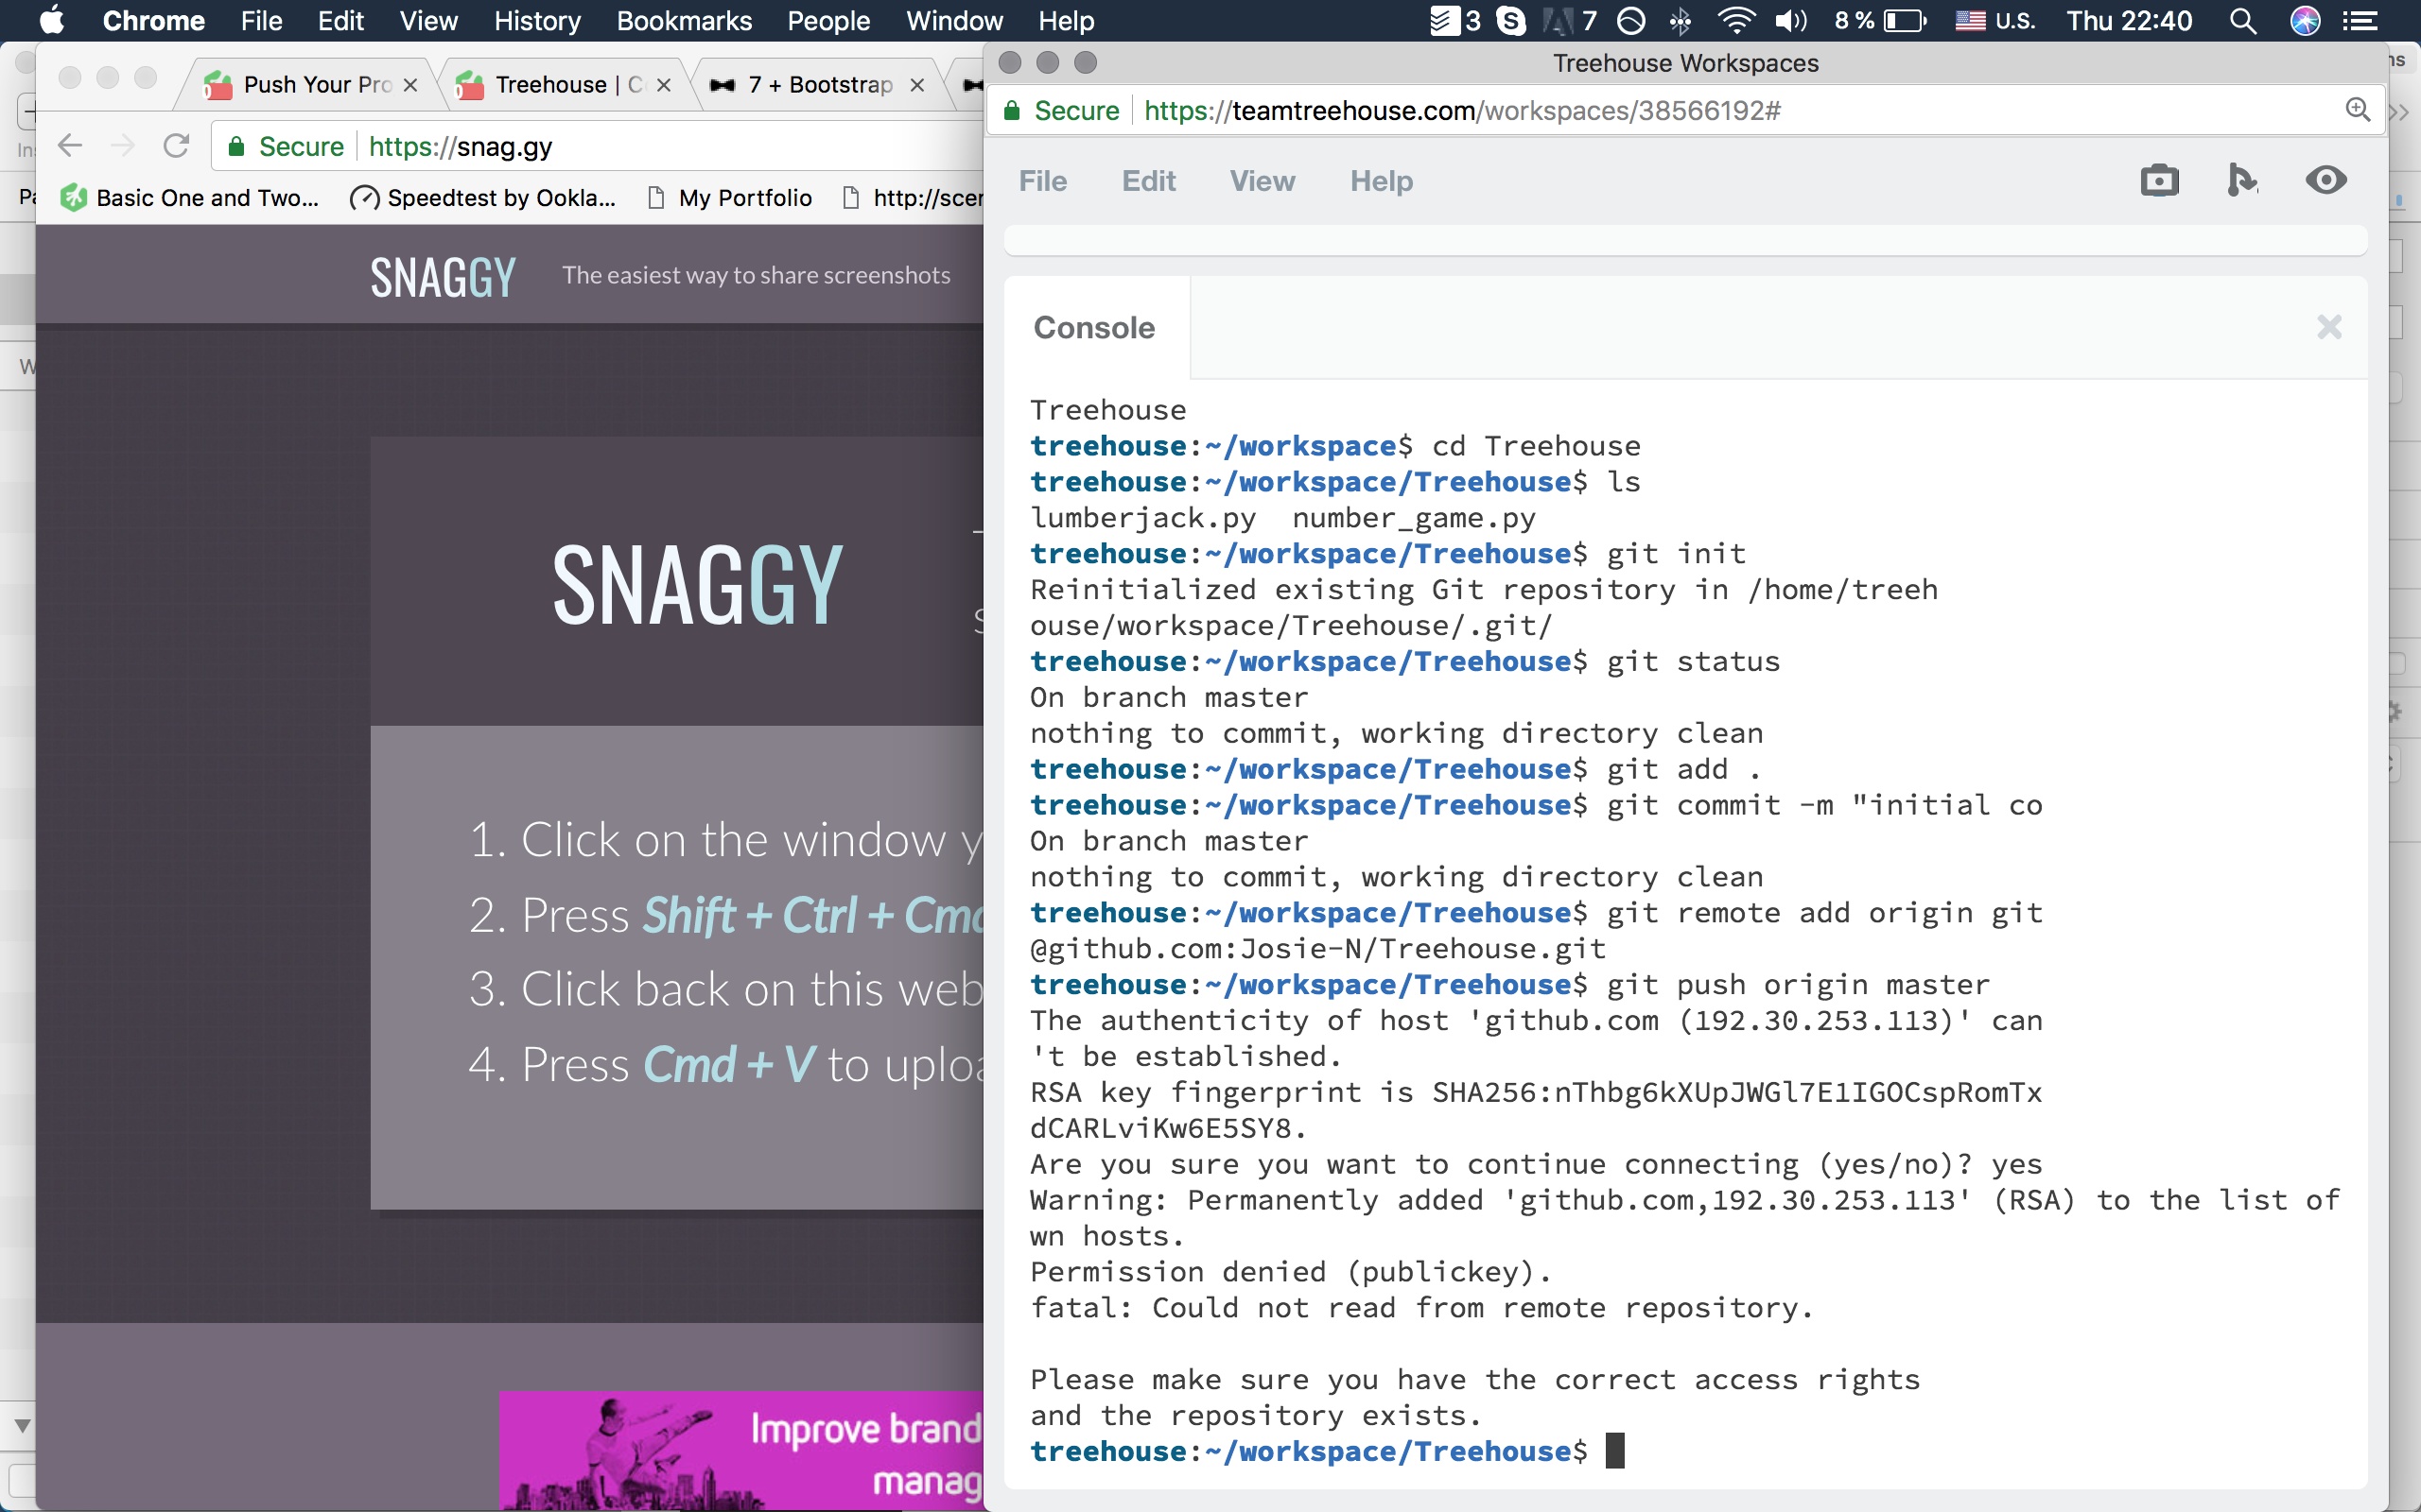This screenshot has height=1512, width=2421.
Task: Open the Help menu in Treehouse Workspaces
Action: point(1381,181)
